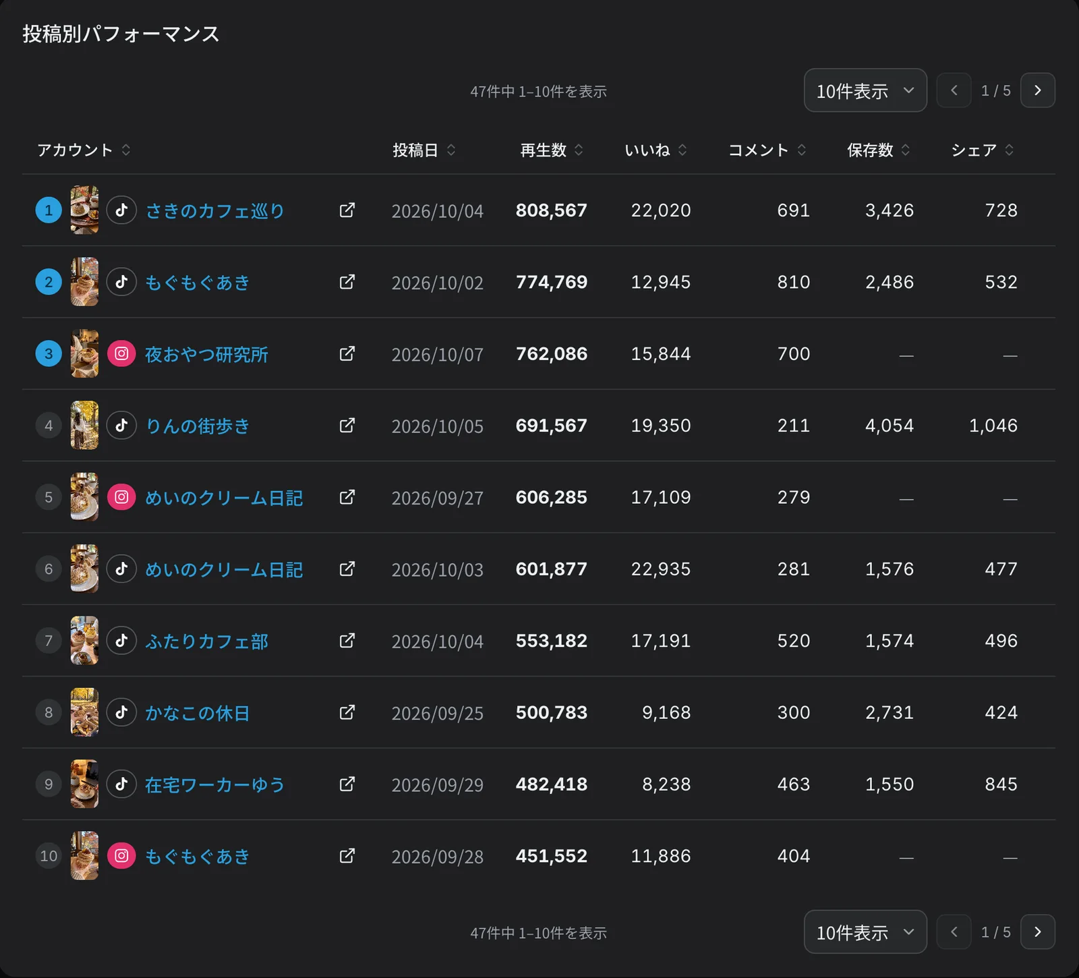Click Instagram icon in rank 5 めいのクリーム日記 row
The height and width of the screenshot is (978, 1079).
(x=121, y=497)
